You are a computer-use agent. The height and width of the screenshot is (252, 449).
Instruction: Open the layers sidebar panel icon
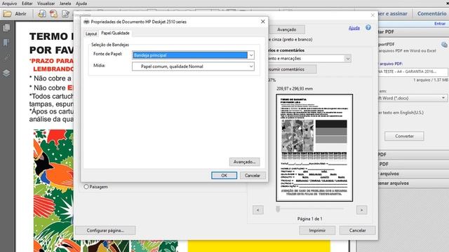(6, 73)
